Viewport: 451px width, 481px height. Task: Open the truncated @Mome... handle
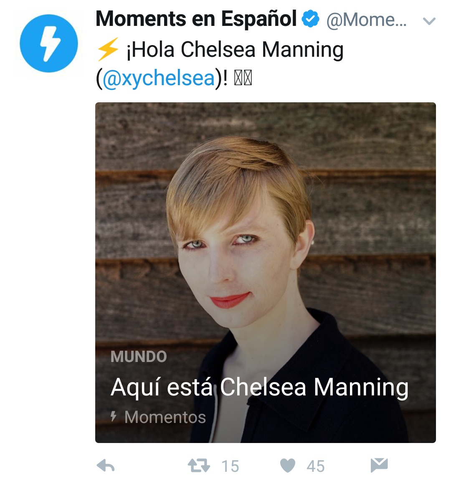point(366,20)
